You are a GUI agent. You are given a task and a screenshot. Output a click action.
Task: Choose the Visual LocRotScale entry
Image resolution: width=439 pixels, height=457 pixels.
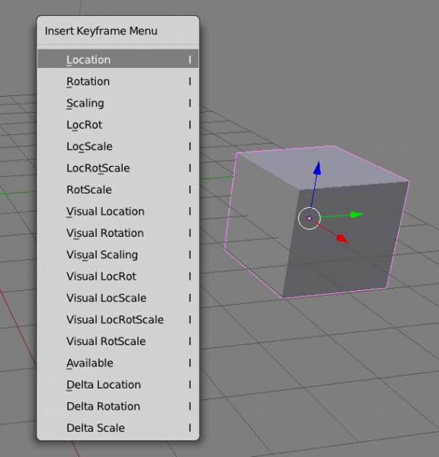click(x=118, y=320)
